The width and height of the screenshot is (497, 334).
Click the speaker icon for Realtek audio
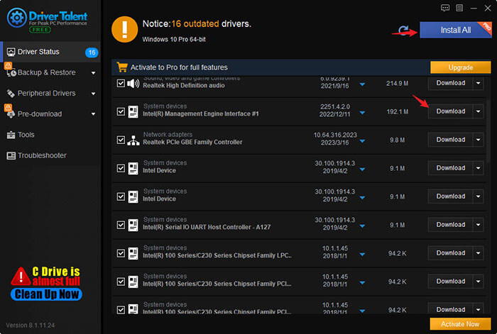(x=133, y=84)
